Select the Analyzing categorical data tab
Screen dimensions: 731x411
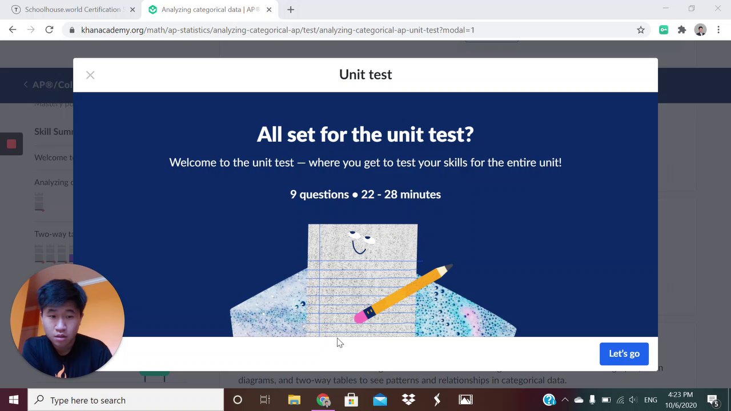click(x=209, y=10)
